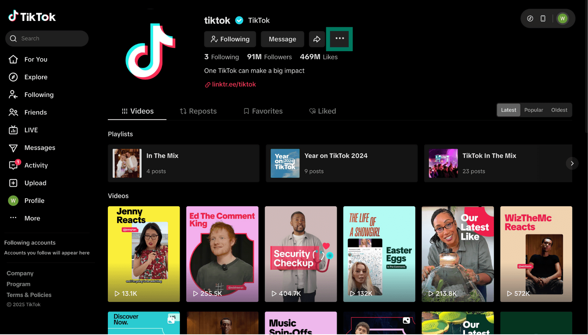The width and height of the screenshot is (588, 335).
Task: Open the Music Spin-Offs video
Action: [x=301, y=323]
